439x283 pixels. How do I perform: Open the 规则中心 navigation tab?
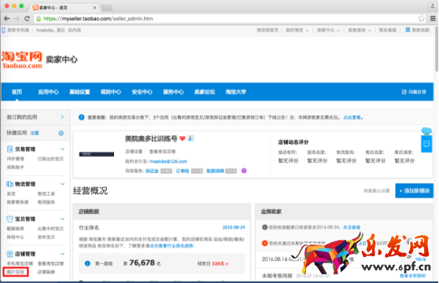(x=111, y=92)
